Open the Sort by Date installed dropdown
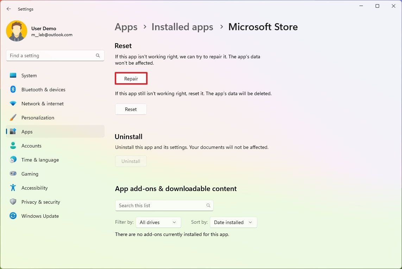 (233, 222)
